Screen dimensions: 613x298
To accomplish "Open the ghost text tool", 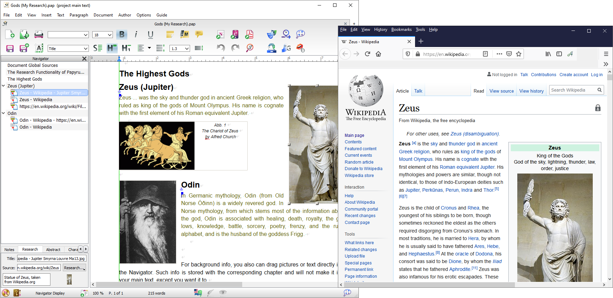I will point(286,48).
